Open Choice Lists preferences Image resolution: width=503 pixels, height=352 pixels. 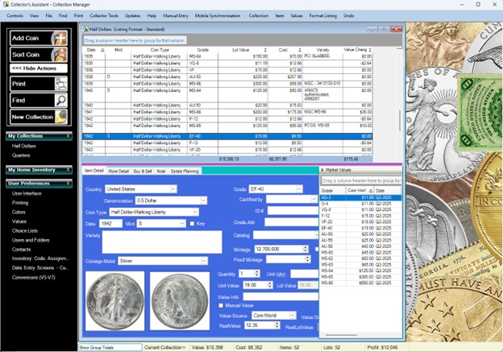(x=25, y=231)
